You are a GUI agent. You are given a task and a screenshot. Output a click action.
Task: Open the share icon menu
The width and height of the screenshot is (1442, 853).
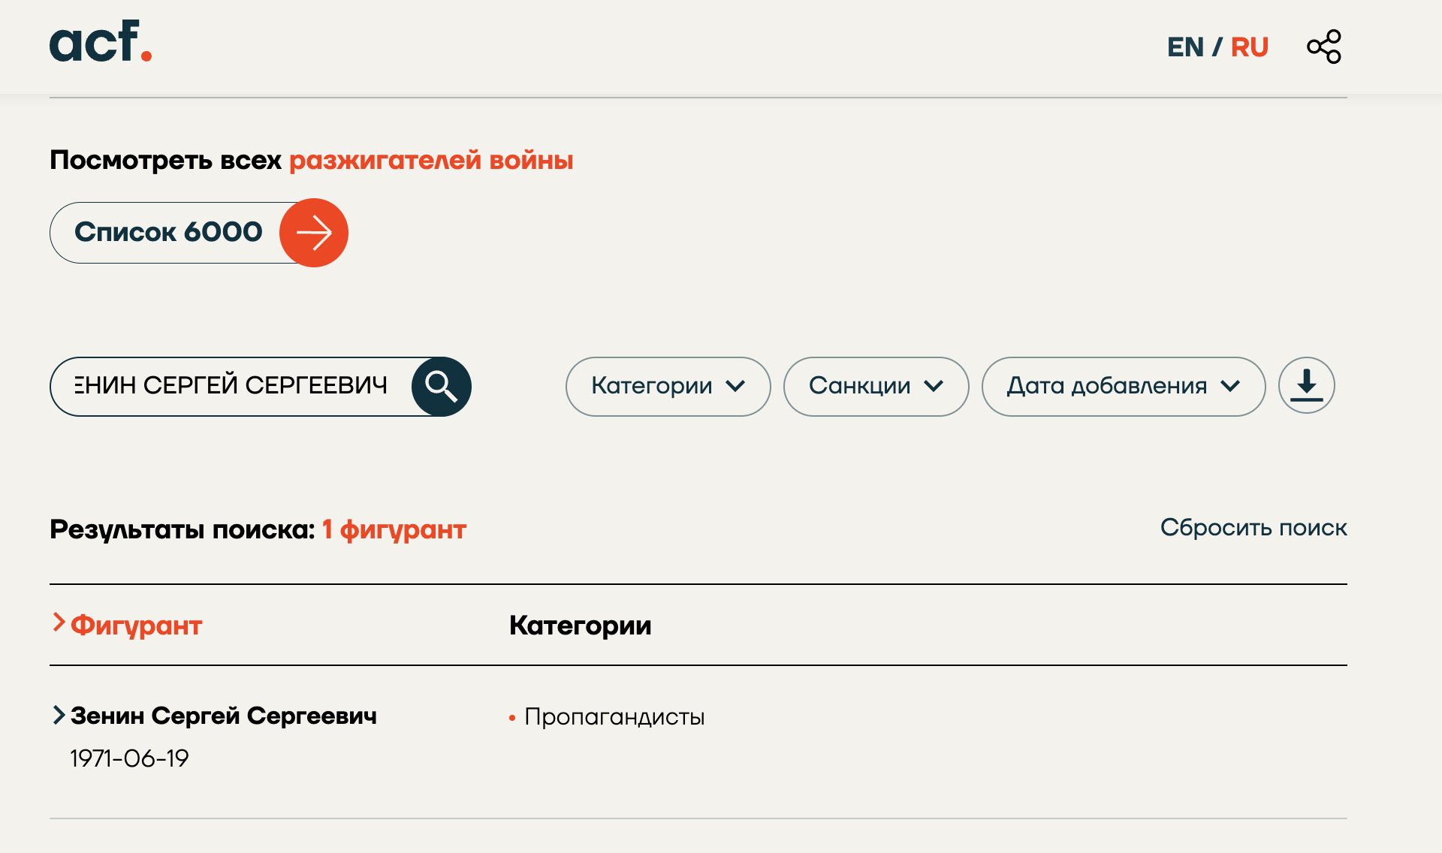click(1323, 47)
